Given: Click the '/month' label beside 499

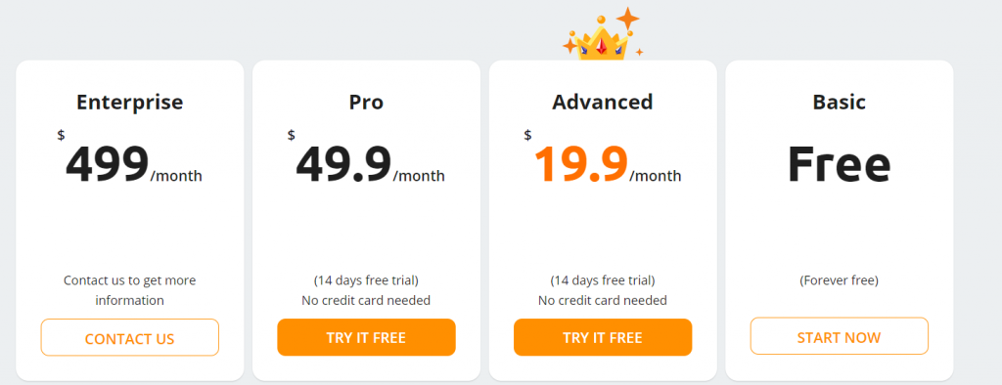Looking at the screenshot, I should click(x=176, y=176).
